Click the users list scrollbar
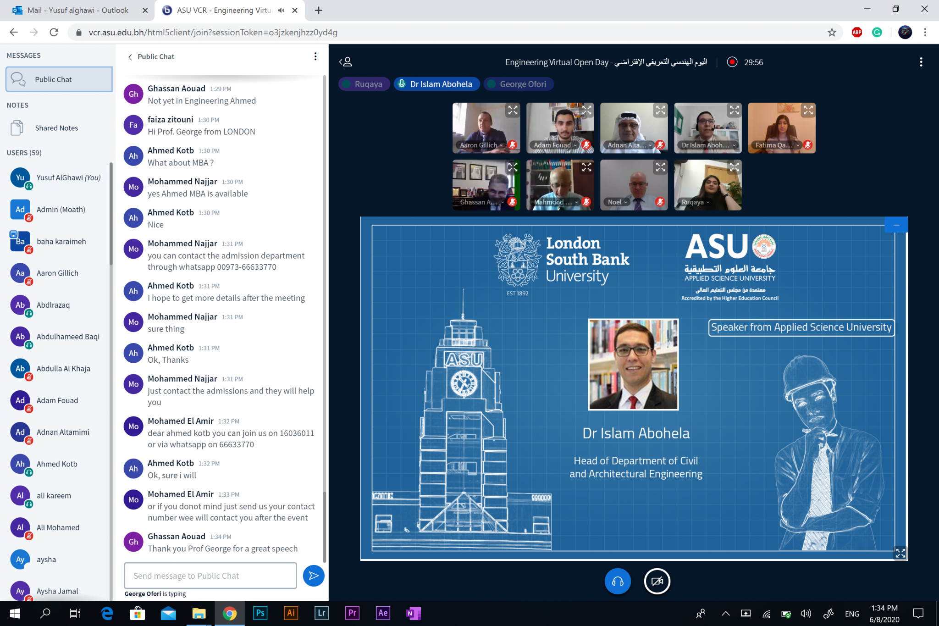The image size is (939, 626). click(x=111, y=214)
